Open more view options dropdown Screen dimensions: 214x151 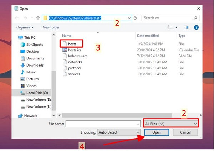point(176,27)
